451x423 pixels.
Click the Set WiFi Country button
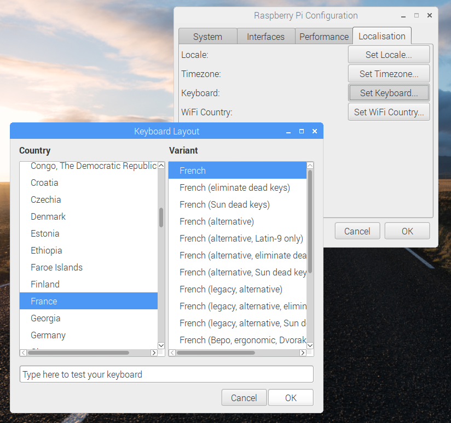click(389, 112)
